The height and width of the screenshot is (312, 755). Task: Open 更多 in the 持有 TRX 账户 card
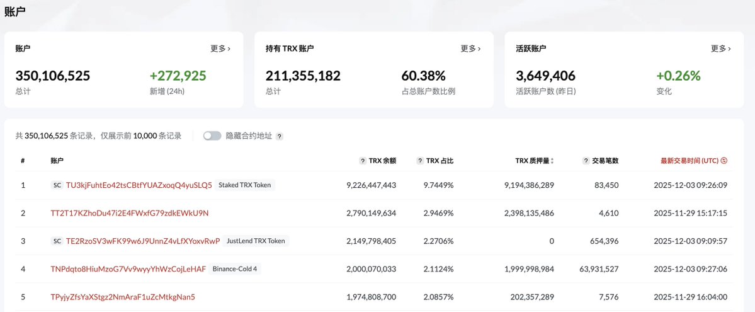click(x=470, y=49)
